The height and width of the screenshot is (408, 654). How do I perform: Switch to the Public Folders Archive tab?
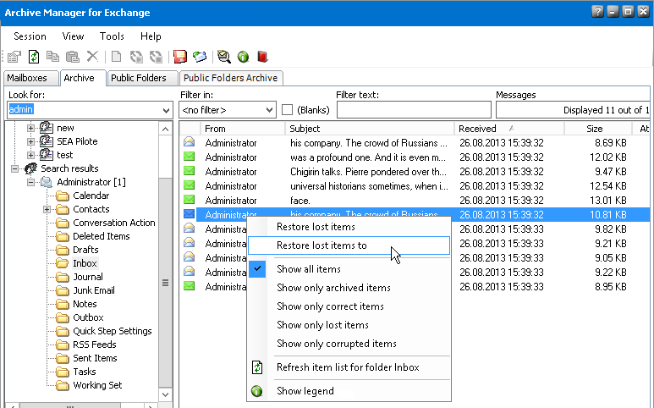[229, 78]
